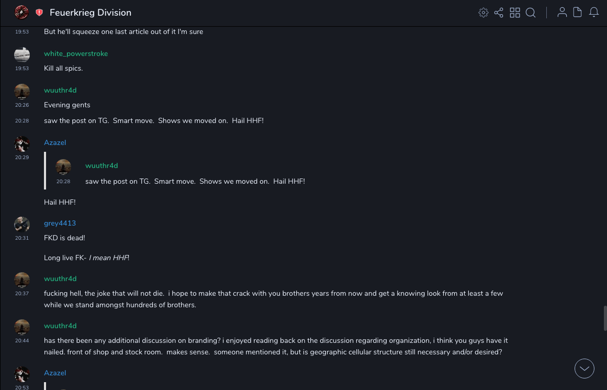607x390 pixels.
Task: Open the four-squares grid icon
Action: (515, 13)
